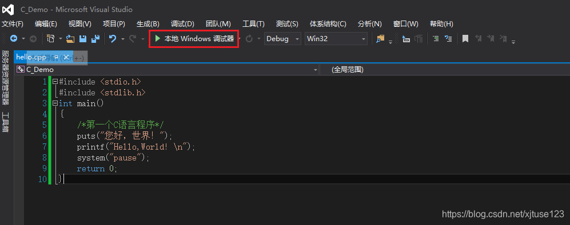The height and width of the screenshot is (225, 570).
Task: Click the Clear All Bookmarks icon
Action: pyautogui.click(x=503, y=38)
